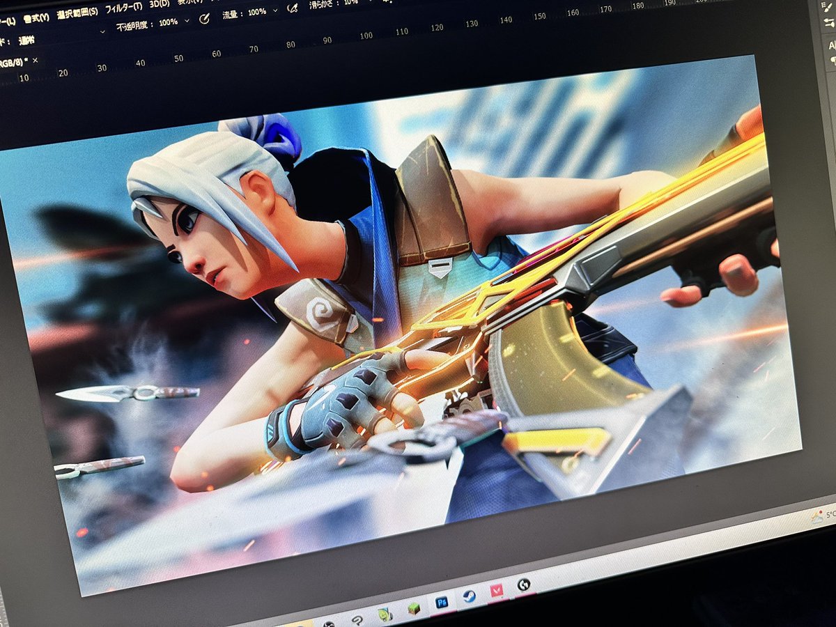Close the RGB/8 document tab
Screen dimensions: 836x627
35,61
